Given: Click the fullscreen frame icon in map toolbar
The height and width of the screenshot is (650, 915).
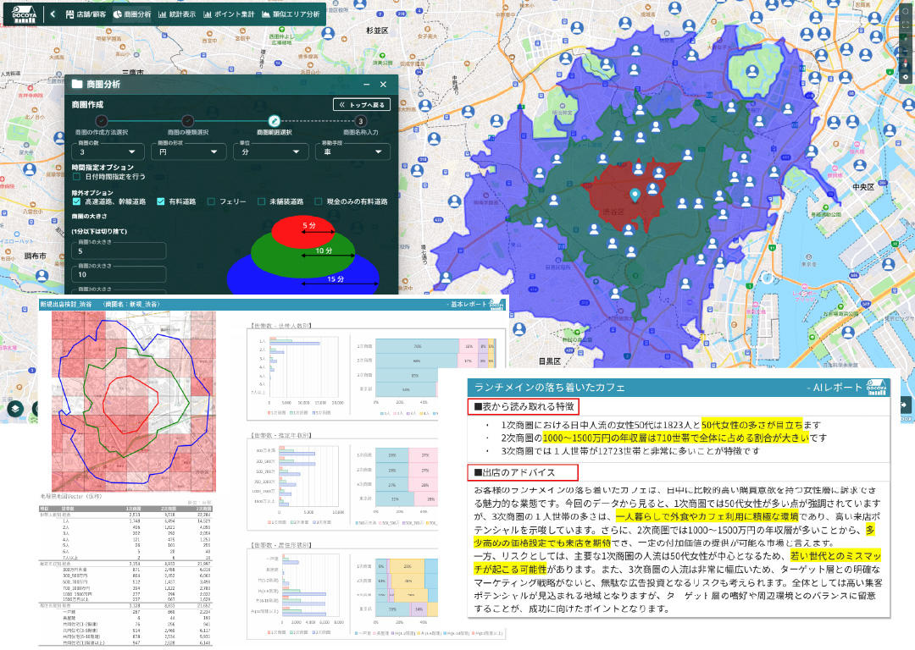Looking at the screenshot, I should (x=906, y=25).
